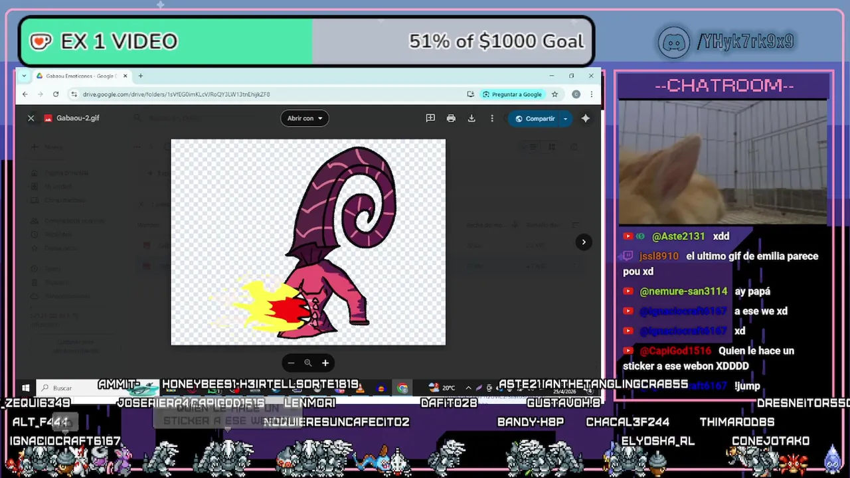
Task: Open the Gemini sparkle icon in Drive
Action: [x=586, y=118]
